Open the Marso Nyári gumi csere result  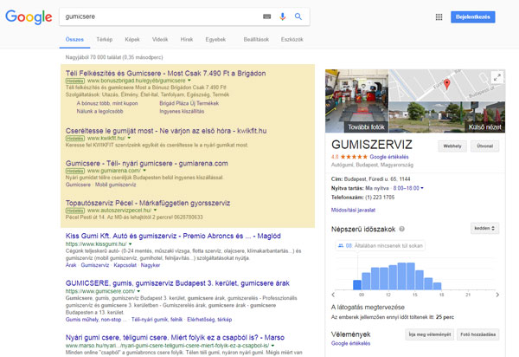click(x=175, y=337)
